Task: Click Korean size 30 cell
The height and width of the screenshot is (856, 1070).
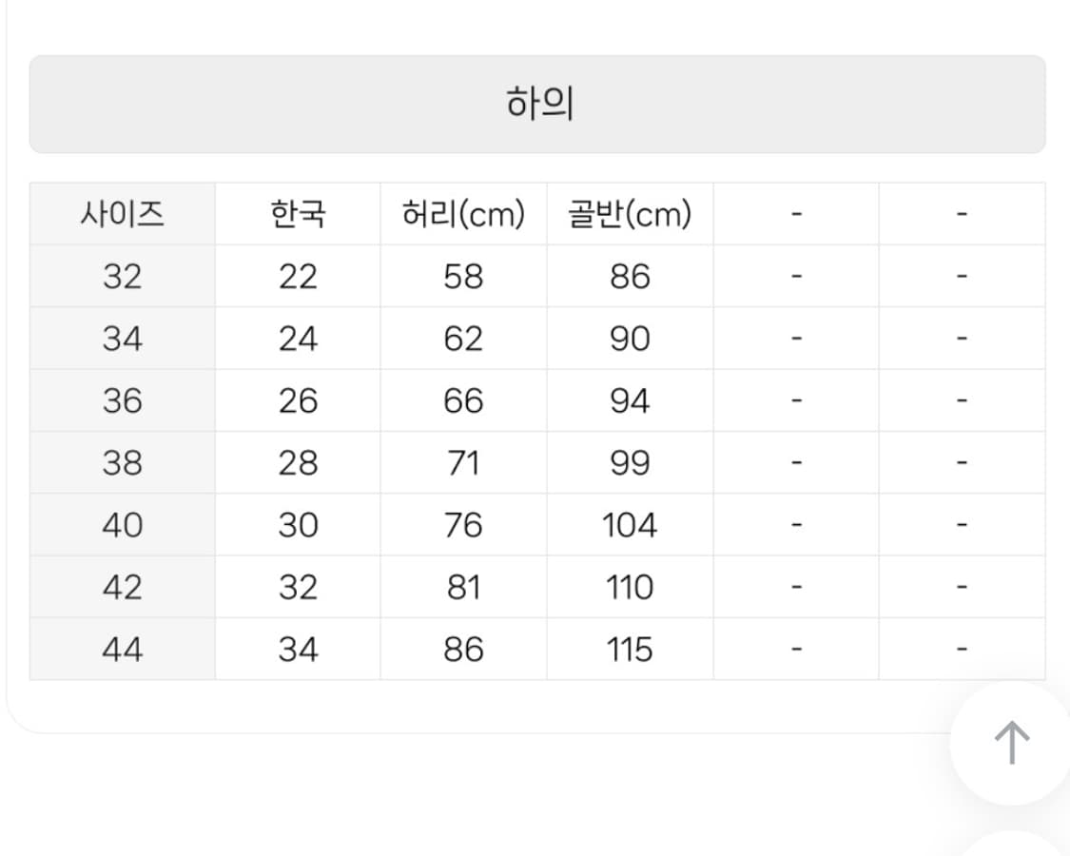Action: click(x=298, y=525)
